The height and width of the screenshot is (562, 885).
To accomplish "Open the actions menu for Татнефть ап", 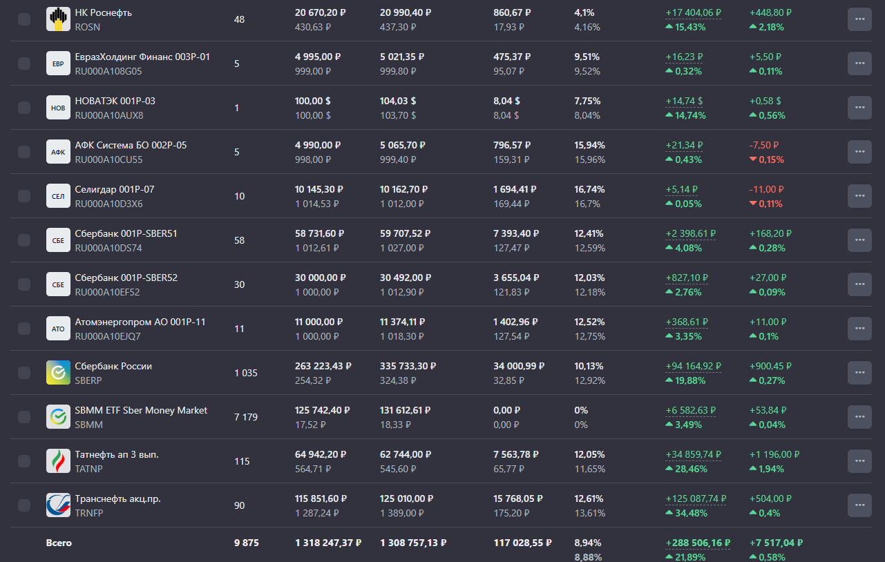I will tap(859, 461).
